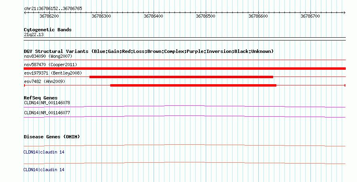Select the Disease Genes (OMIM) track title
This screenshot has height=182, width=357.
click(52, 137)
